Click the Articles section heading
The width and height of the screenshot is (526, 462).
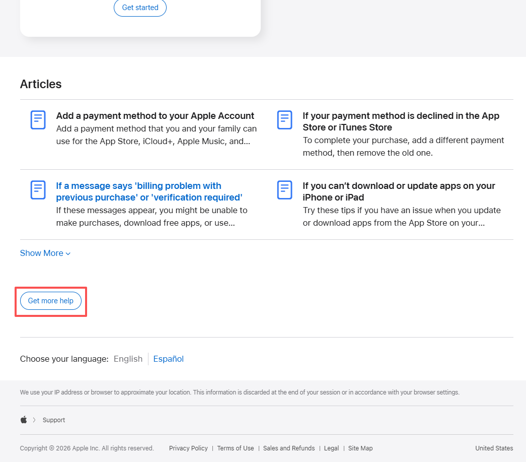coord(41,84)
